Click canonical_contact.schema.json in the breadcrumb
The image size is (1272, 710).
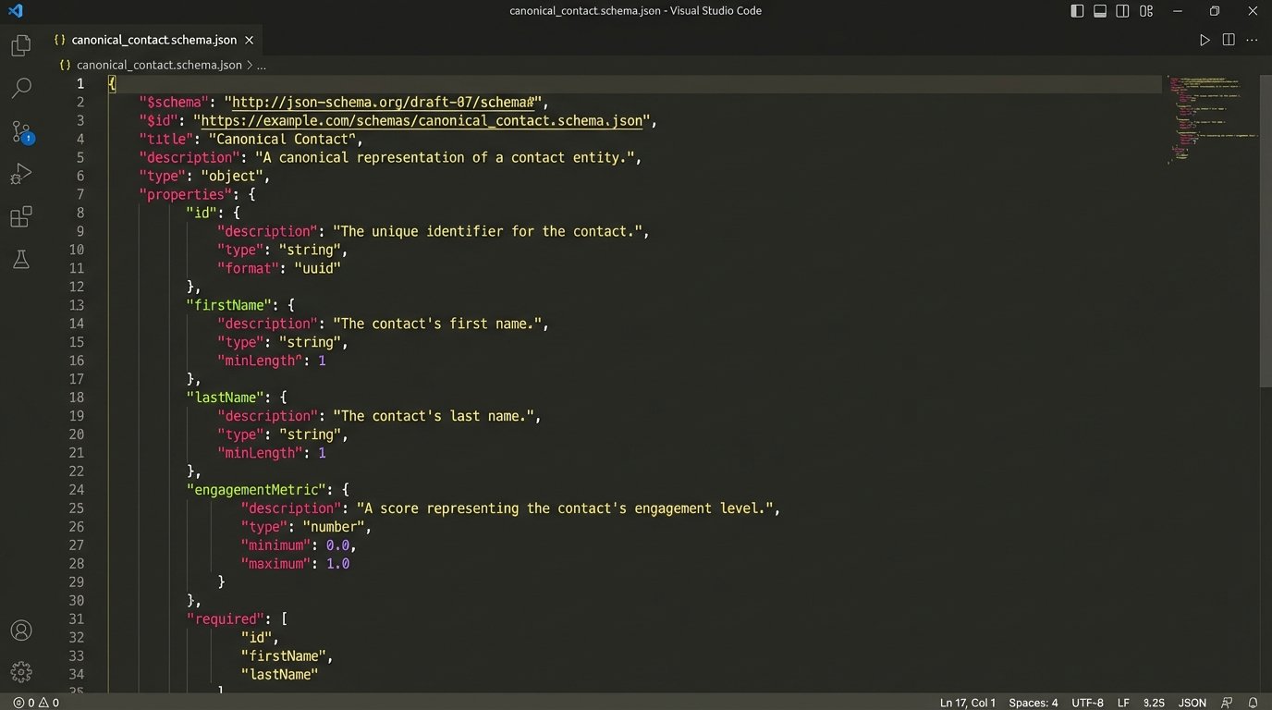158,65
